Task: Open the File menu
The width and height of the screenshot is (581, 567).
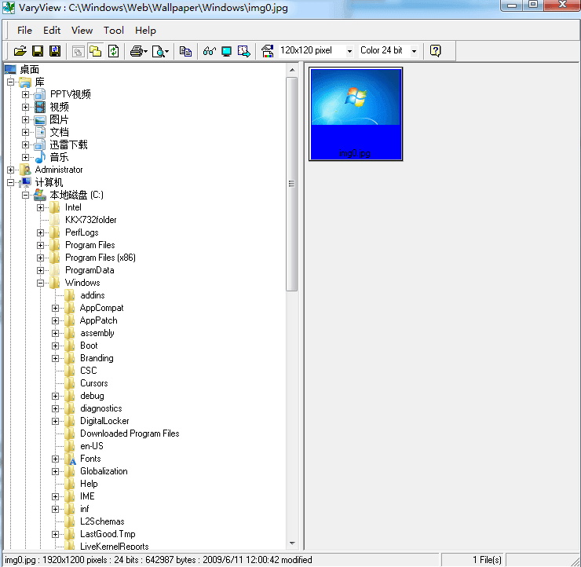Action: [24, 31]
